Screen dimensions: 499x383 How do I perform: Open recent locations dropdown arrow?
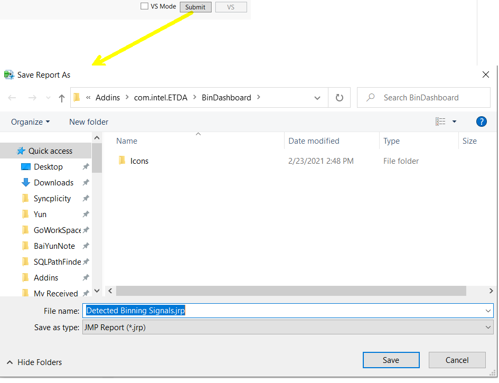point(48,98)
